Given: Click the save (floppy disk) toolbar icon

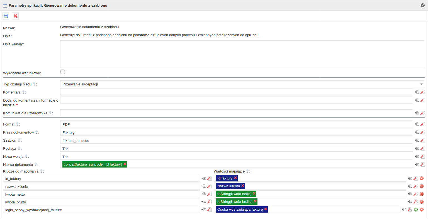Looking at the screenshot, I should (x=6, y=16).
